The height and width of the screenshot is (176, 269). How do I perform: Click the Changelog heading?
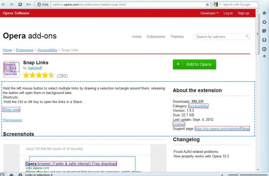click(x=186, y=139)
